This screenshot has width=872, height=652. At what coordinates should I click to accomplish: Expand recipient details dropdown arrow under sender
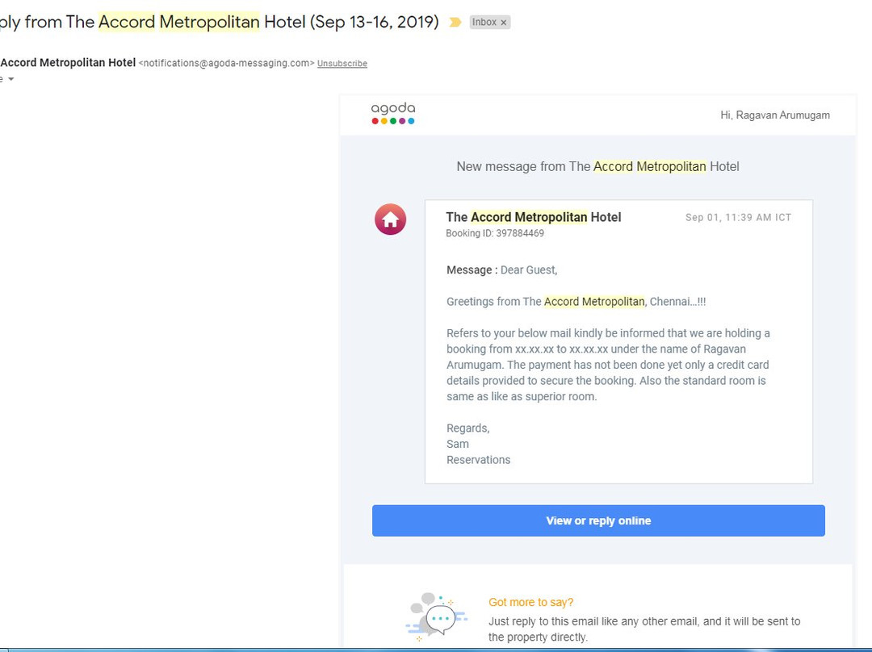coord(10,79)
